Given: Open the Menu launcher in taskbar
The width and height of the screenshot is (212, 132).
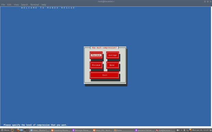Looking at the screenshot, I should click(5, 130).
